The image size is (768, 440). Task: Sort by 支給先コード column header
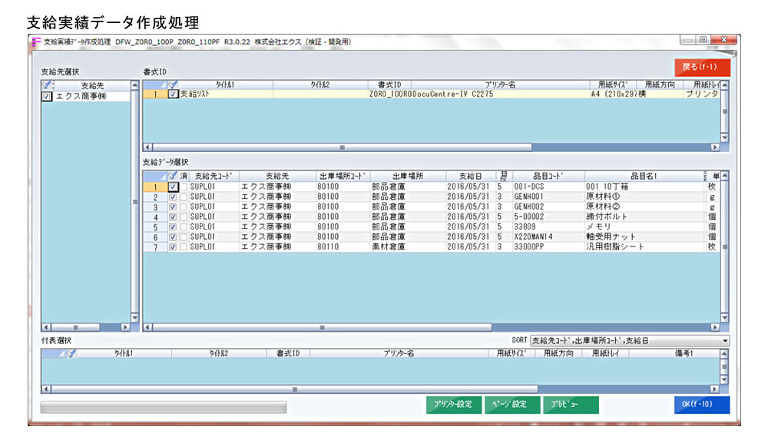[214, 176]
